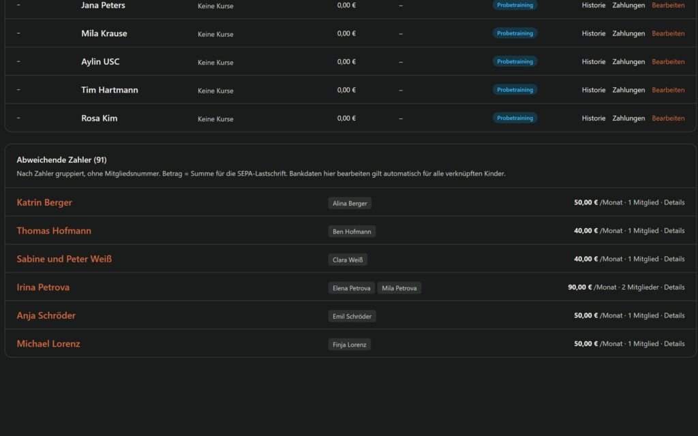Click the Elena Petrova member chip
Viewport: 698px width, 436px height.
coord(351,288)
